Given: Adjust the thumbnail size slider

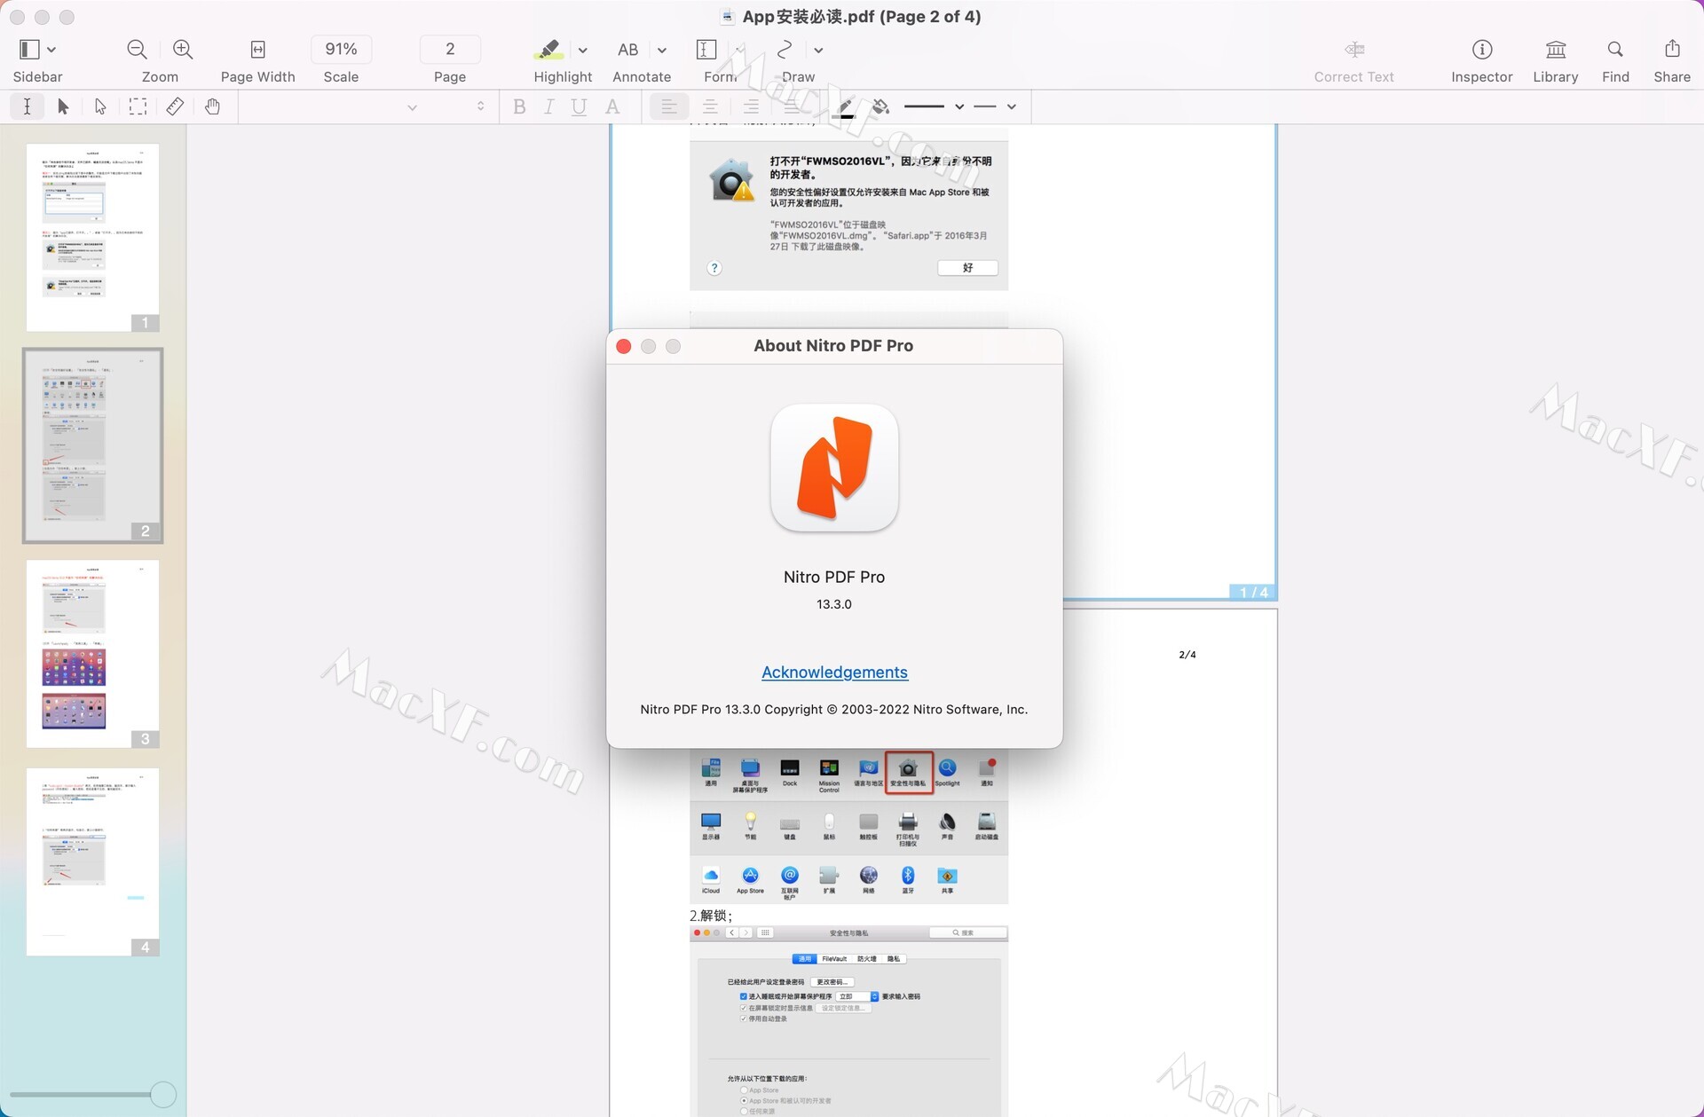Looking at the screenshot, I should 162,1094.
